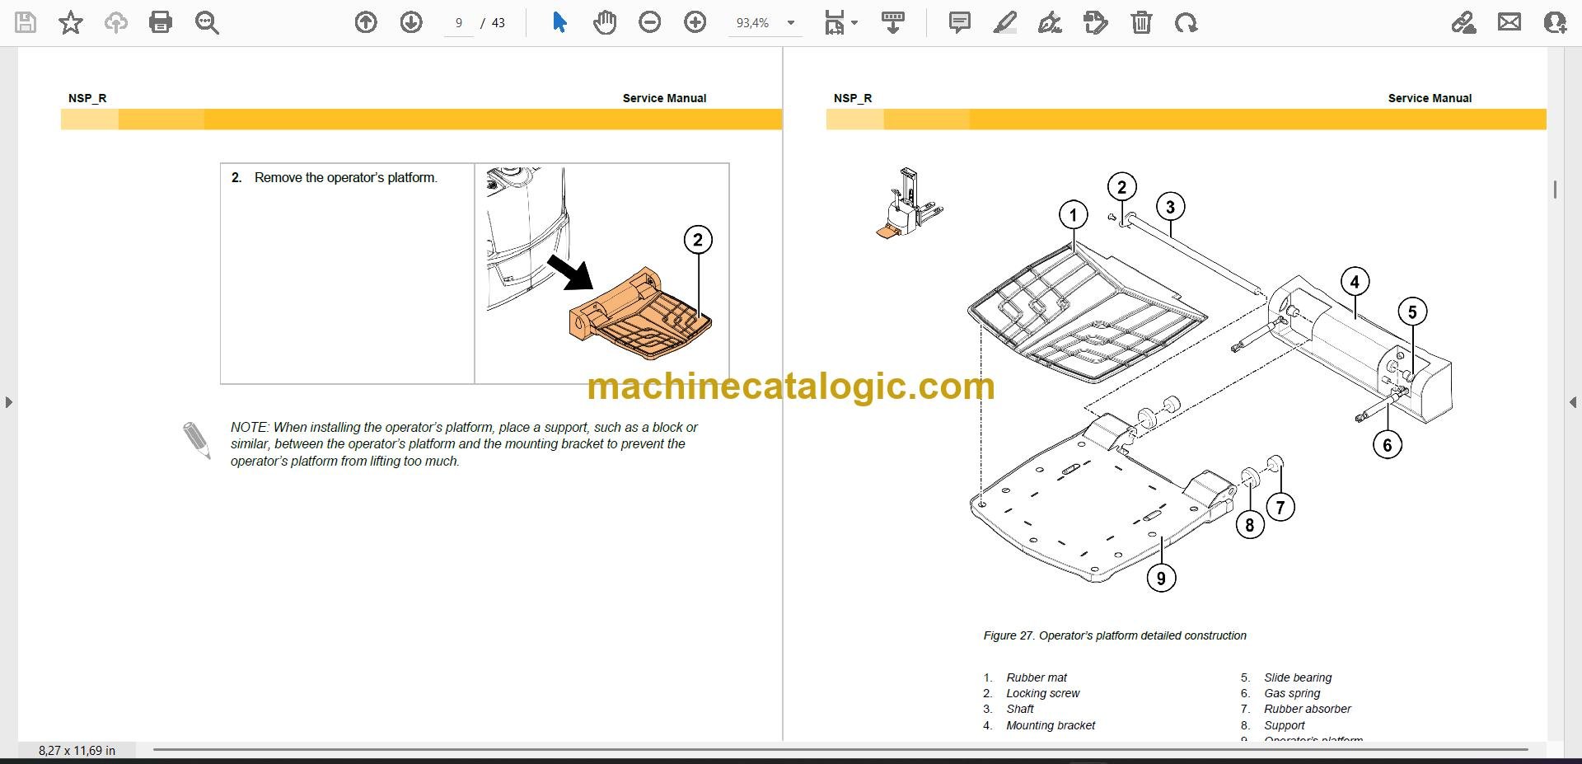Zoom out with the minus icon
1582x764 pixels.
point(650,22)
